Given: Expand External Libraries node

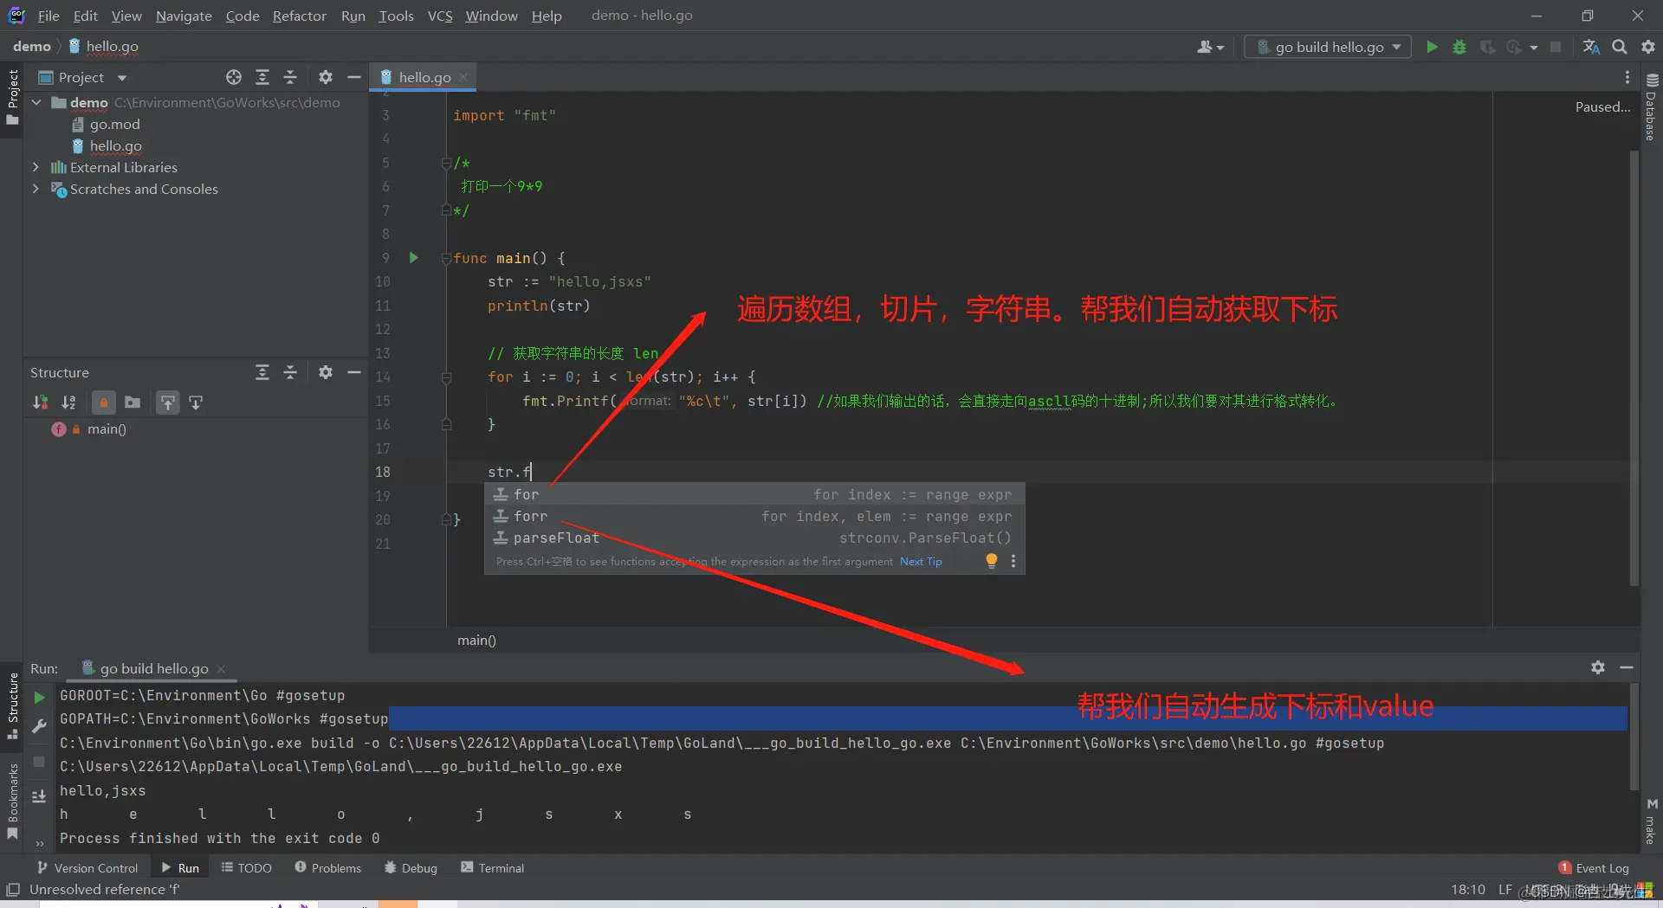Looking at the screenshot, I should [x=36, y=167].
